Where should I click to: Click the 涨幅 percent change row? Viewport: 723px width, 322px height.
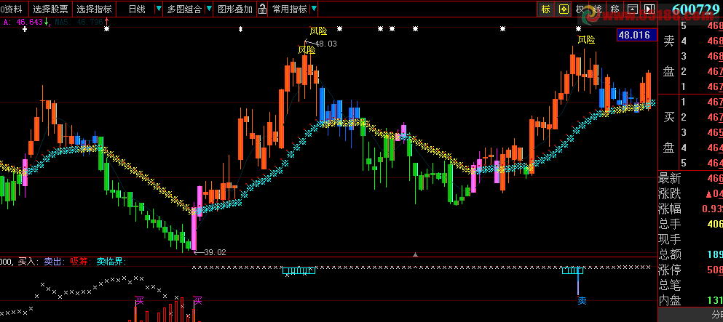pyautogui.click(x=690, y=209)
